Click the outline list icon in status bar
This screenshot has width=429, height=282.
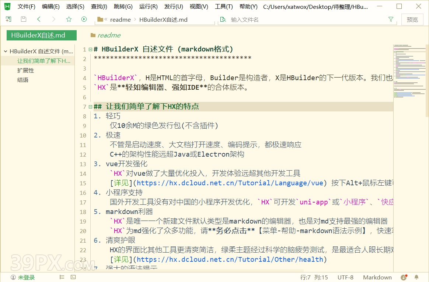pyautogui.click(x=62, y=277)
